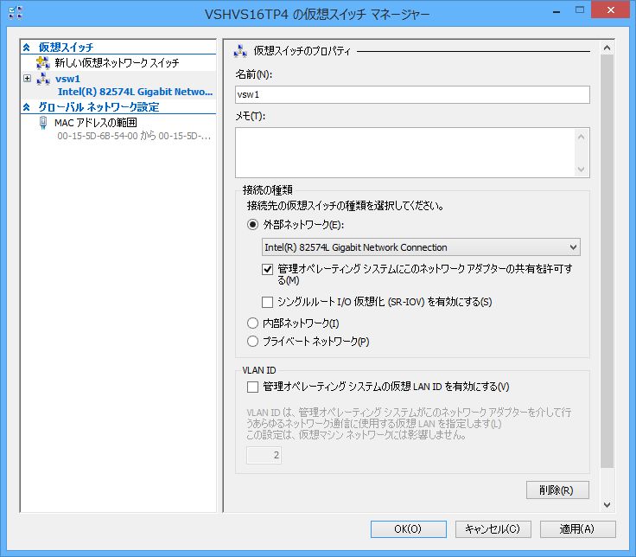636x557 pixels.
Task: Click the グローバル ネットワーク設定 header label
Action: [x=99, y=106]
